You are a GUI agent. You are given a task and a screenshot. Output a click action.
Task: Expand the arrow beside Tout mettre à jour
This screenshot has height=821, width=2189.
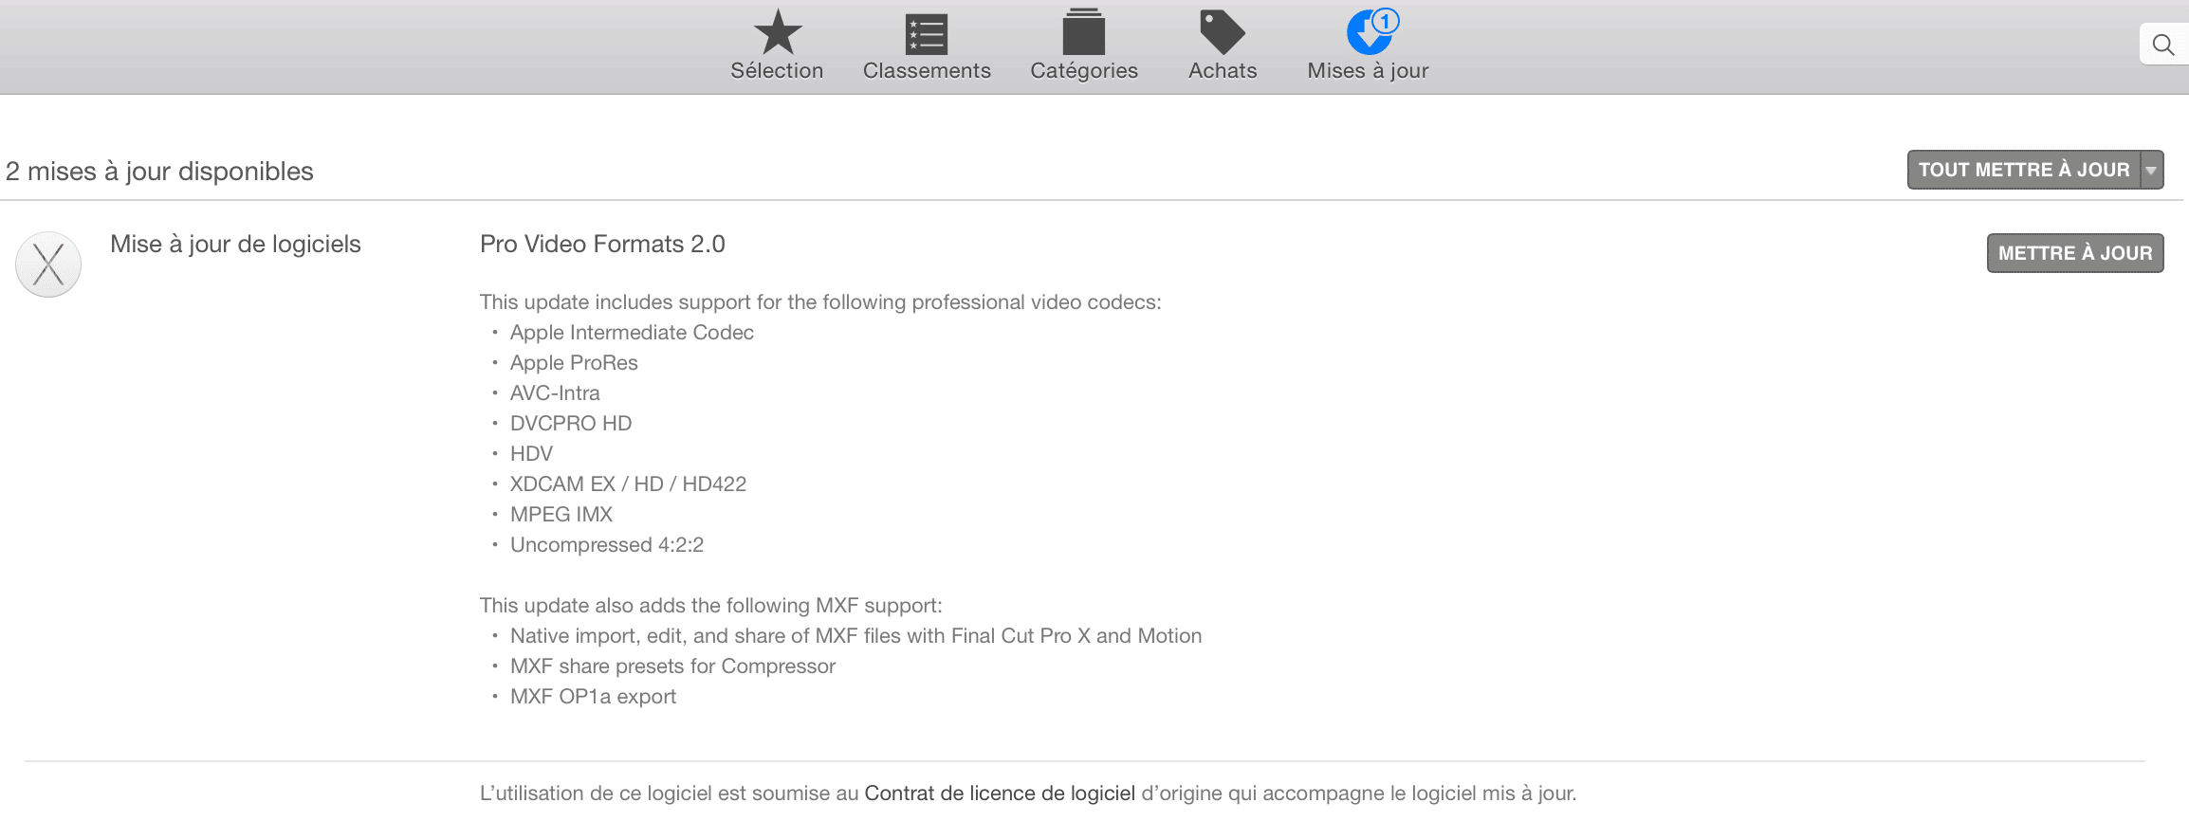click(2152, 170)
